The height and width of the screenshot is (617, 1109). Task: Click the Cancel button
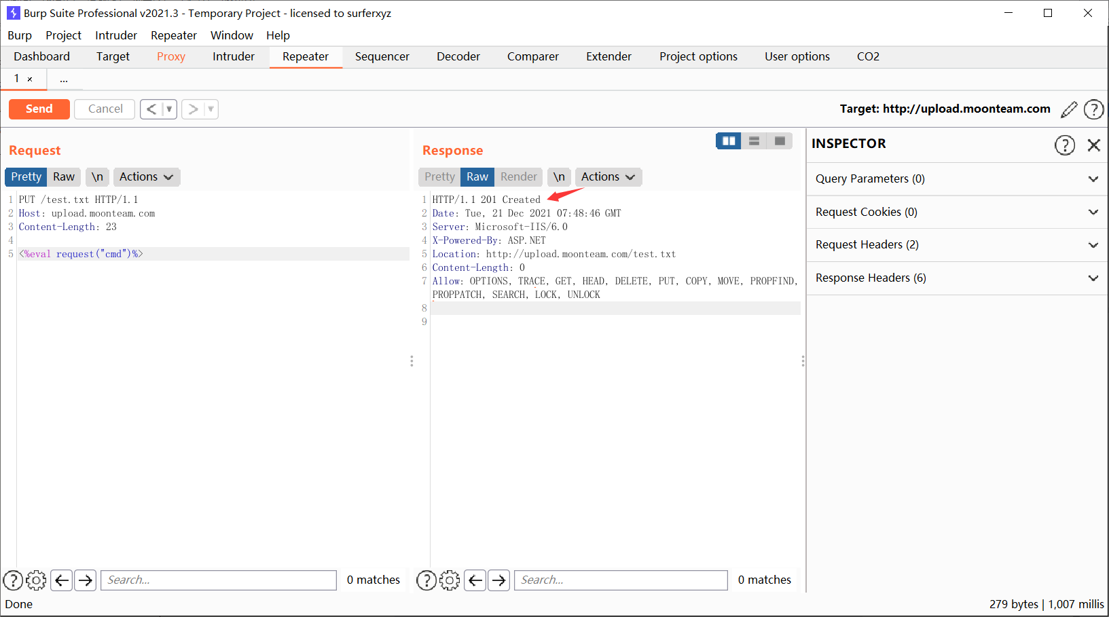pos(105,109)
